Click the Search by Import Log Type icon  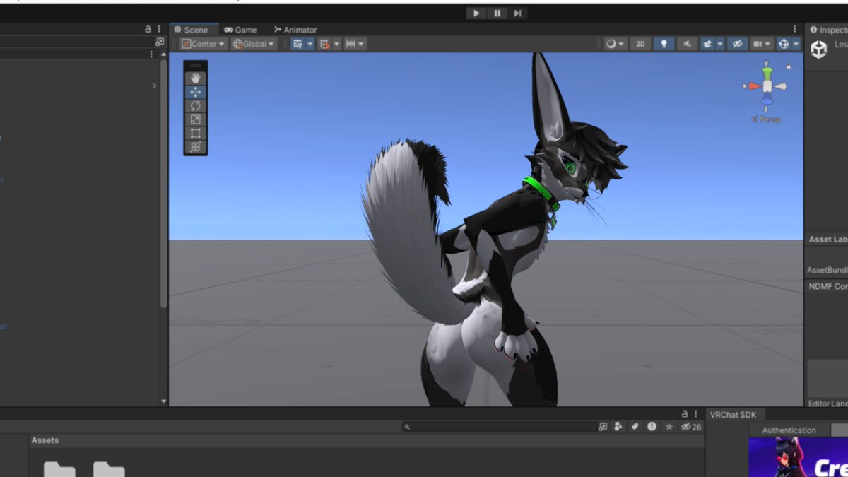click(652, 427)
